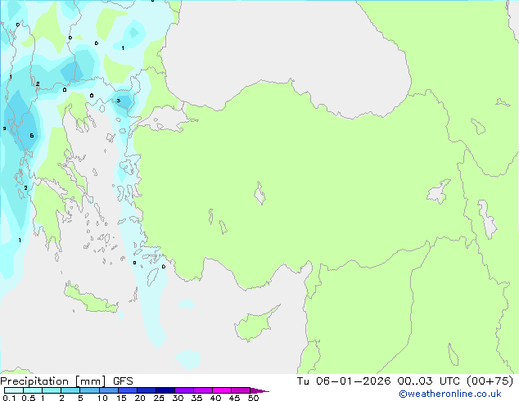Click the 40–45 mm magenta legend swatch
This screenshot has width=519, height=401.
[222, 390]
